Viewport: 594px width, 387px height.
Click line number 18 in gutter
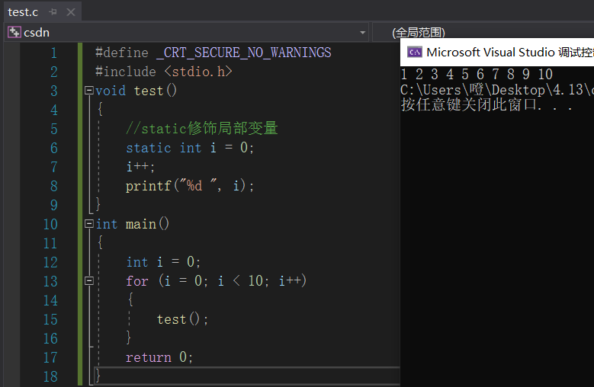(x=50, y=376)
